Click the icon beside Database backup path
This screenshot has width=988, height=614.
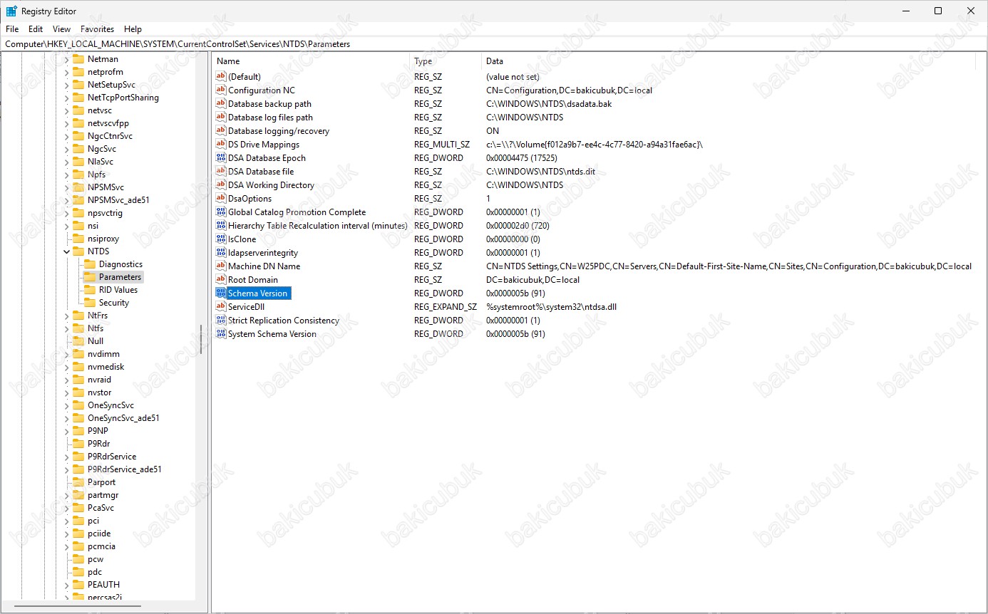tap(221, 104)
